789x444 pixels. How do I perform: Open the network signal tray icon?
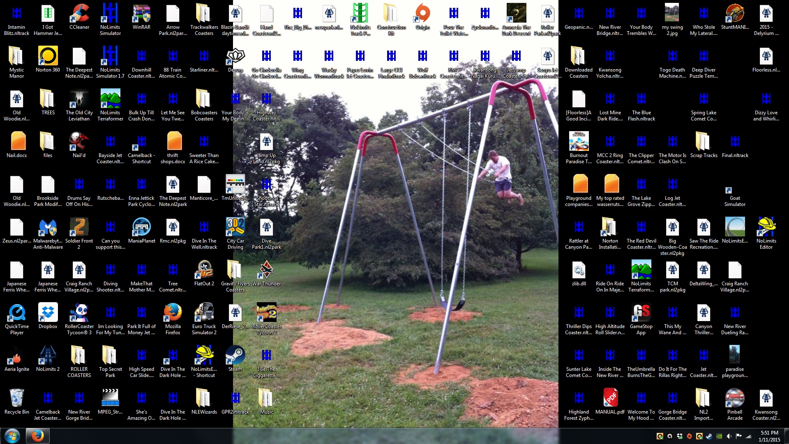coord(749,436)
